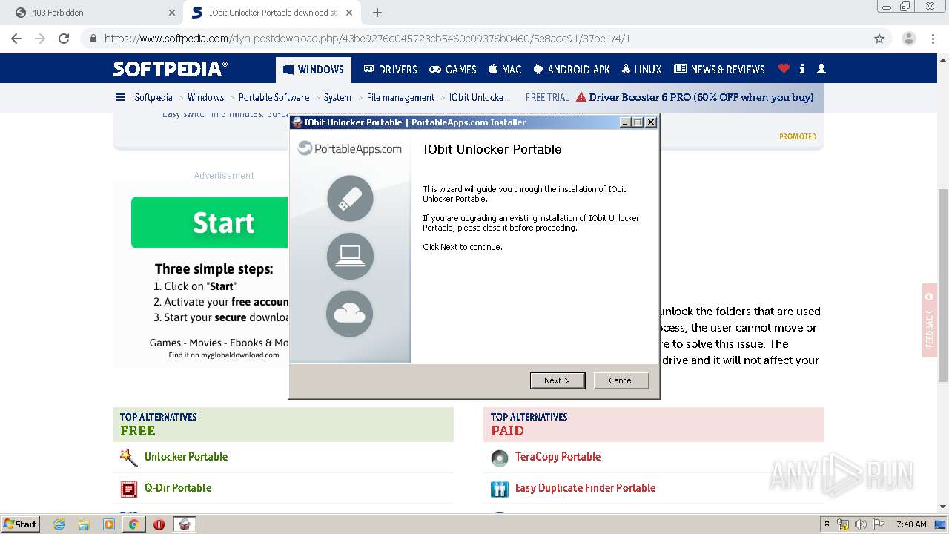Click the green Start advertisement button
This screenshot has width=949, height=534.
[209, 222]
